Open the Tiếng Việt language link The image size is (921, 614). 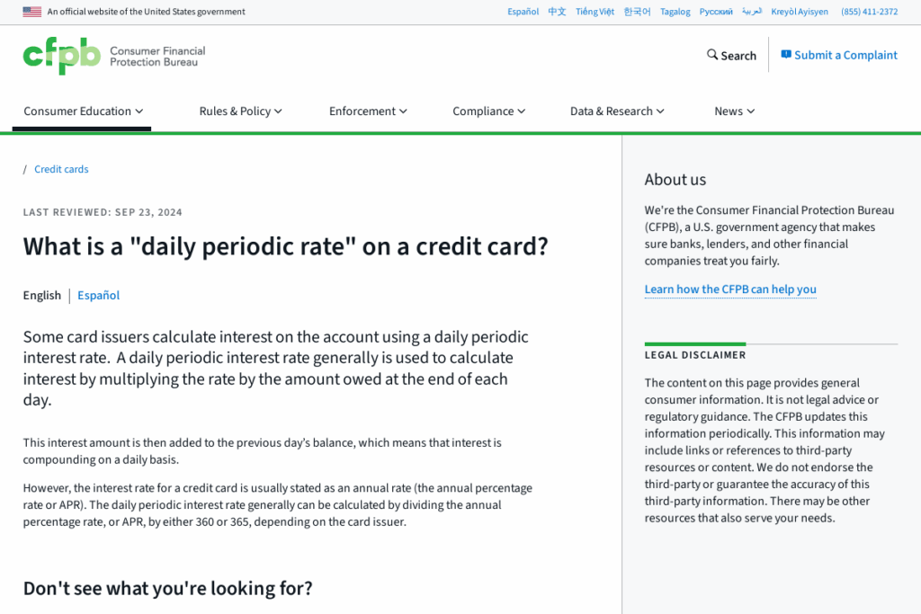coord(595,11)
